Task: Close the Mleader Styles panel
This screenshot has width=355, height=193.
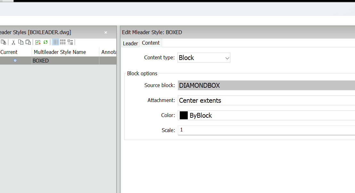Action: [x=106, y=33]
